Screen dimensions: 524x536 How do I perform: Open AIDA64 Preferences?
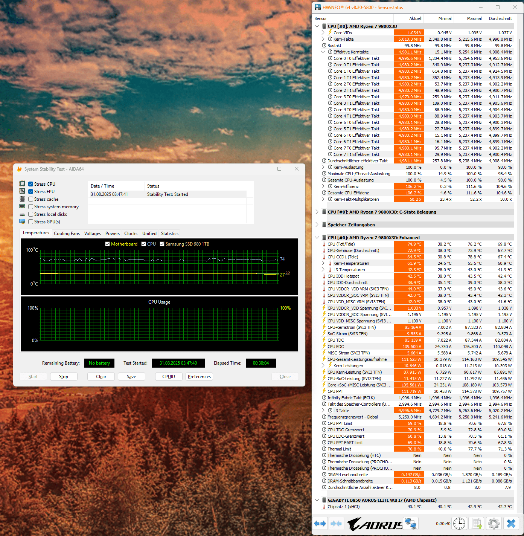(x=199, y=377)
